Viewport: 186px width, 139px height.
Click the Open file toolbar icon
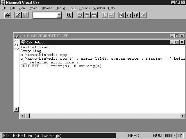coord(18,15)
